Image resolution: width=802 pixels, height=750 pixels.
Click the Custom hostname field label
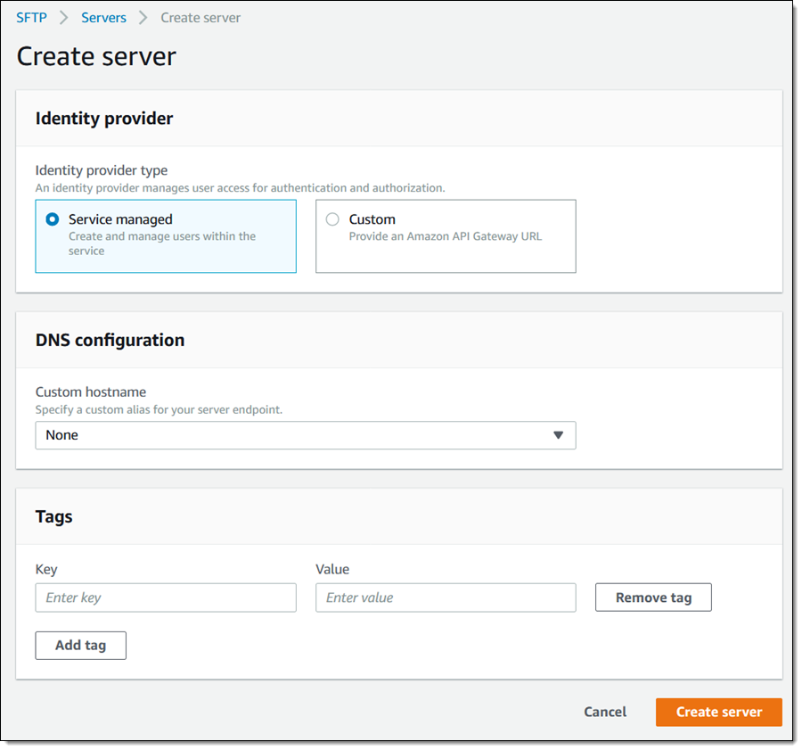click(x=90, y=392)
